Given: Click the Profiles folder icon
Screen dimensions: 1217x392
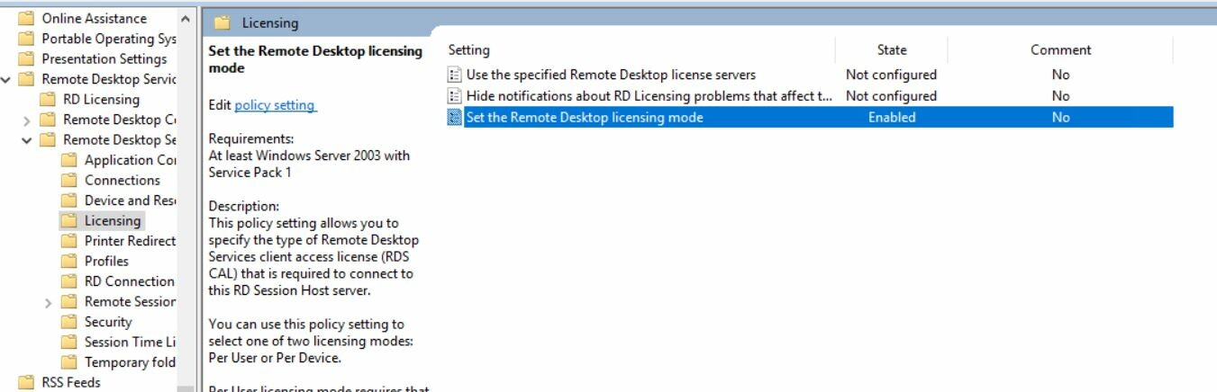Looking at the screenshot, I should 68,261.
